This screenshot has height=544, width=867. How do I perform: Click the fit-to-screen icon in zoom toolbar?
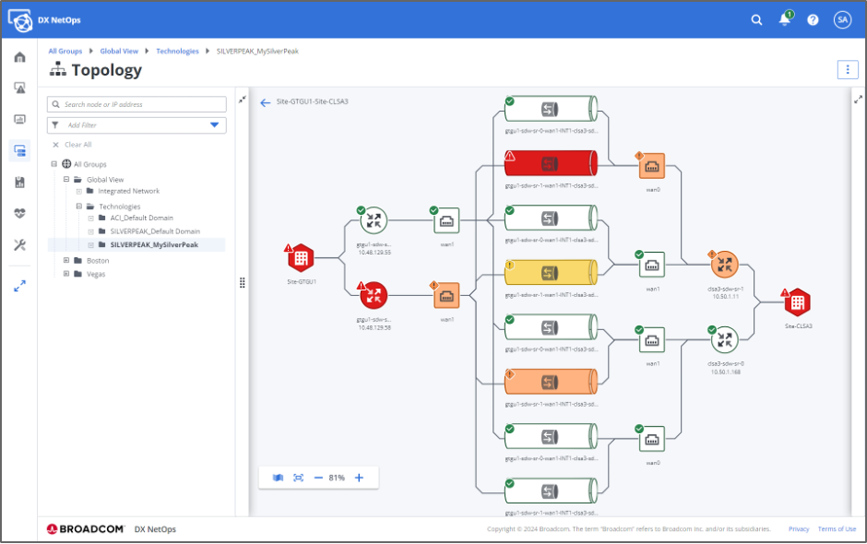click(298, 478)
